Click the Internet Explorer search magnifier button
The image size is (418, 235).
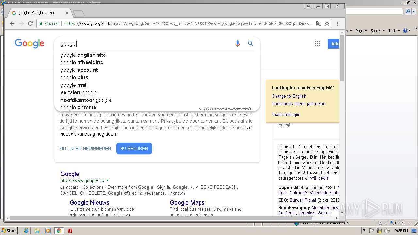click(x=408, y=11)
